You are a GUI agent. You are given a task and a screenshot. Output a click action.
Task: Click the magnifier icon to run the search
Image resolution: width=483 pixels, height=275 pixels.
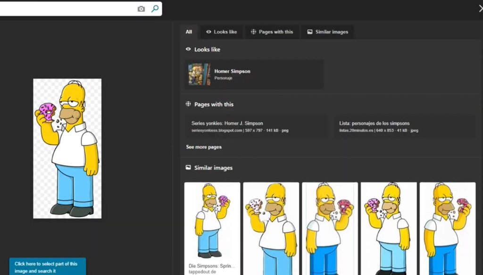tap(155, 8)
